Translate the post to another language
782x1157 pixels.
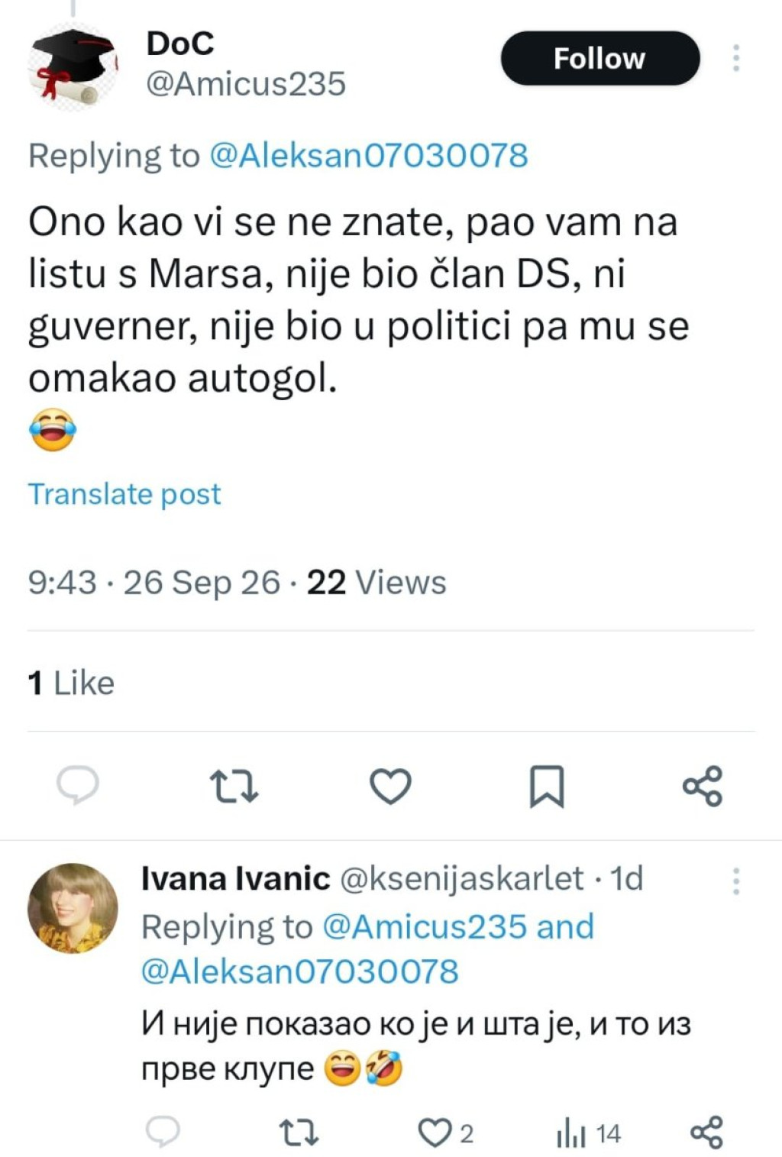point(124,494)
